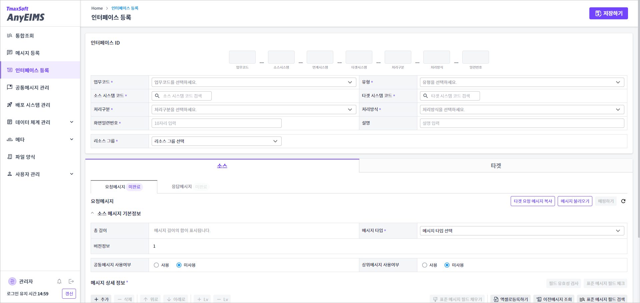Click the 파일 양식 sidebar icon
The height and width of the screenshot is (303, 640).
click(x=10, y=157)
